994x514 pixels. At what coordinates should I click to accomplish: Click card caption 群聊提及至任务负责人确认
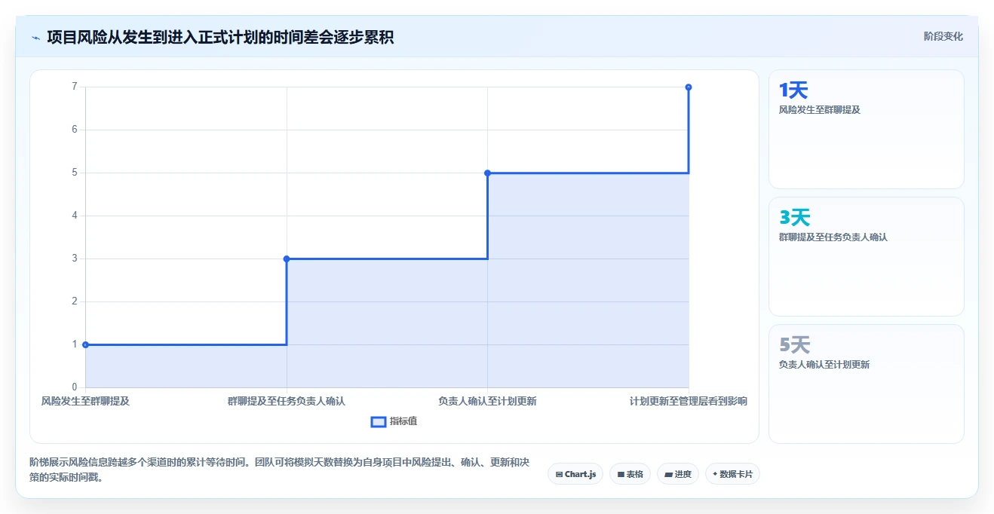pyautogui.click(x=833, y=237)
